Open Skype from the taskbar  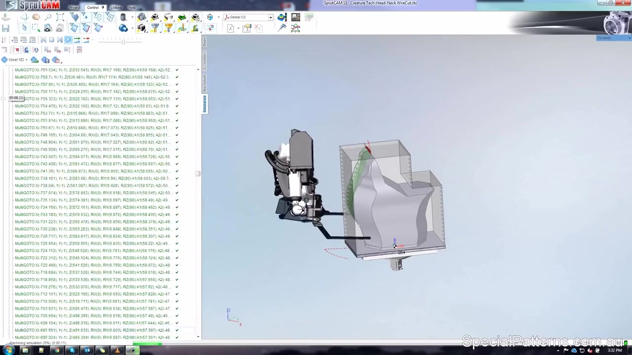[72, 351]
